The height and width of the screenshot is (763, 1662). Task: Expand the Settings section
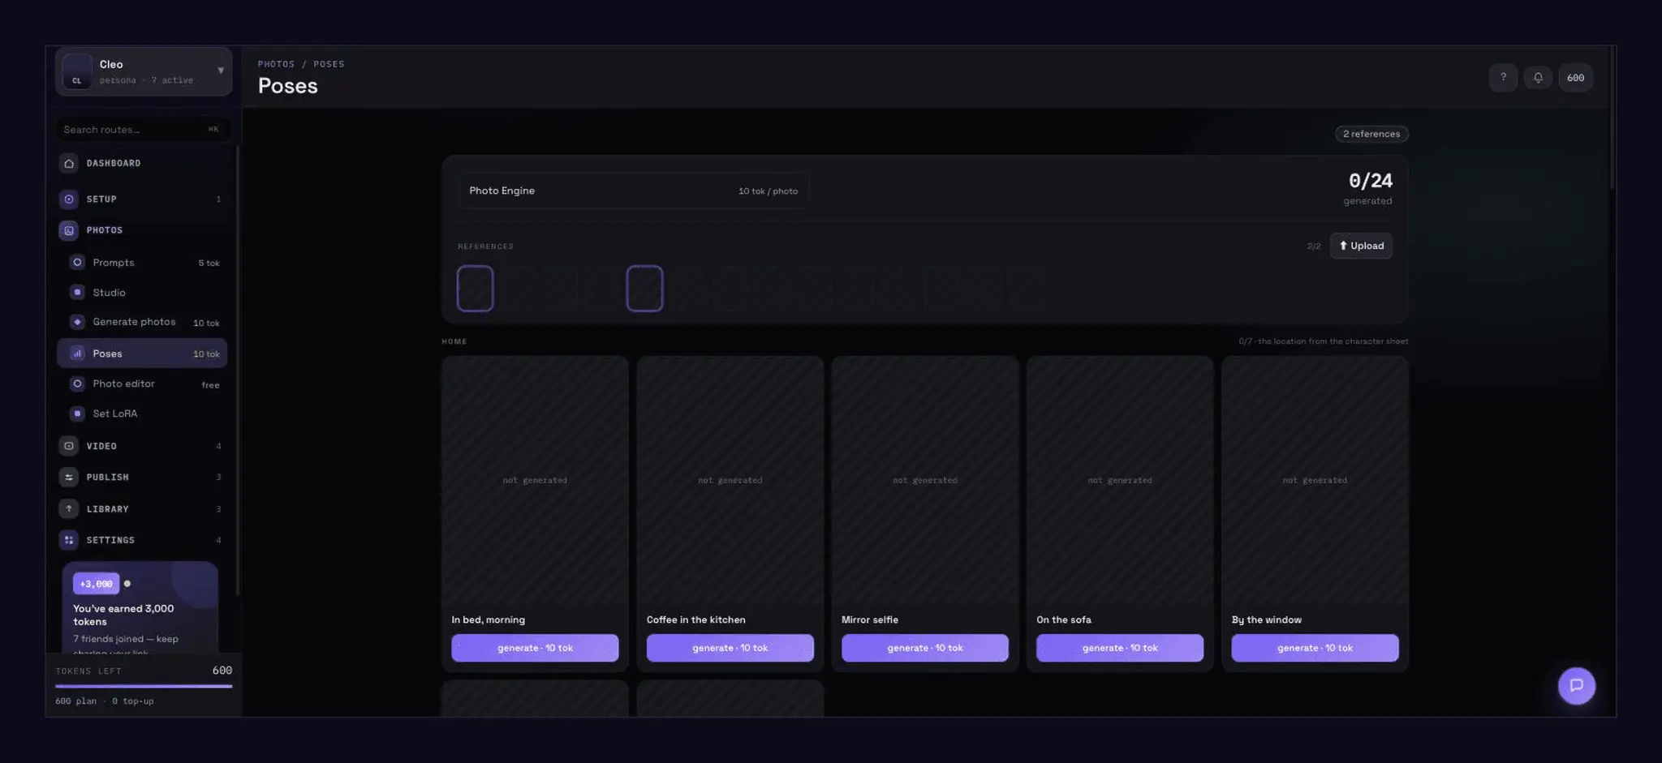click(143, 540)
